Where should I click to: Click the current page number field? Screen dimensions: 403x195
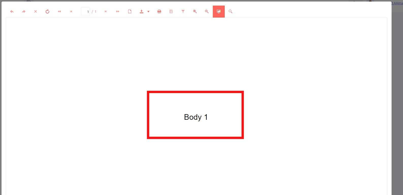click(86, 12)
